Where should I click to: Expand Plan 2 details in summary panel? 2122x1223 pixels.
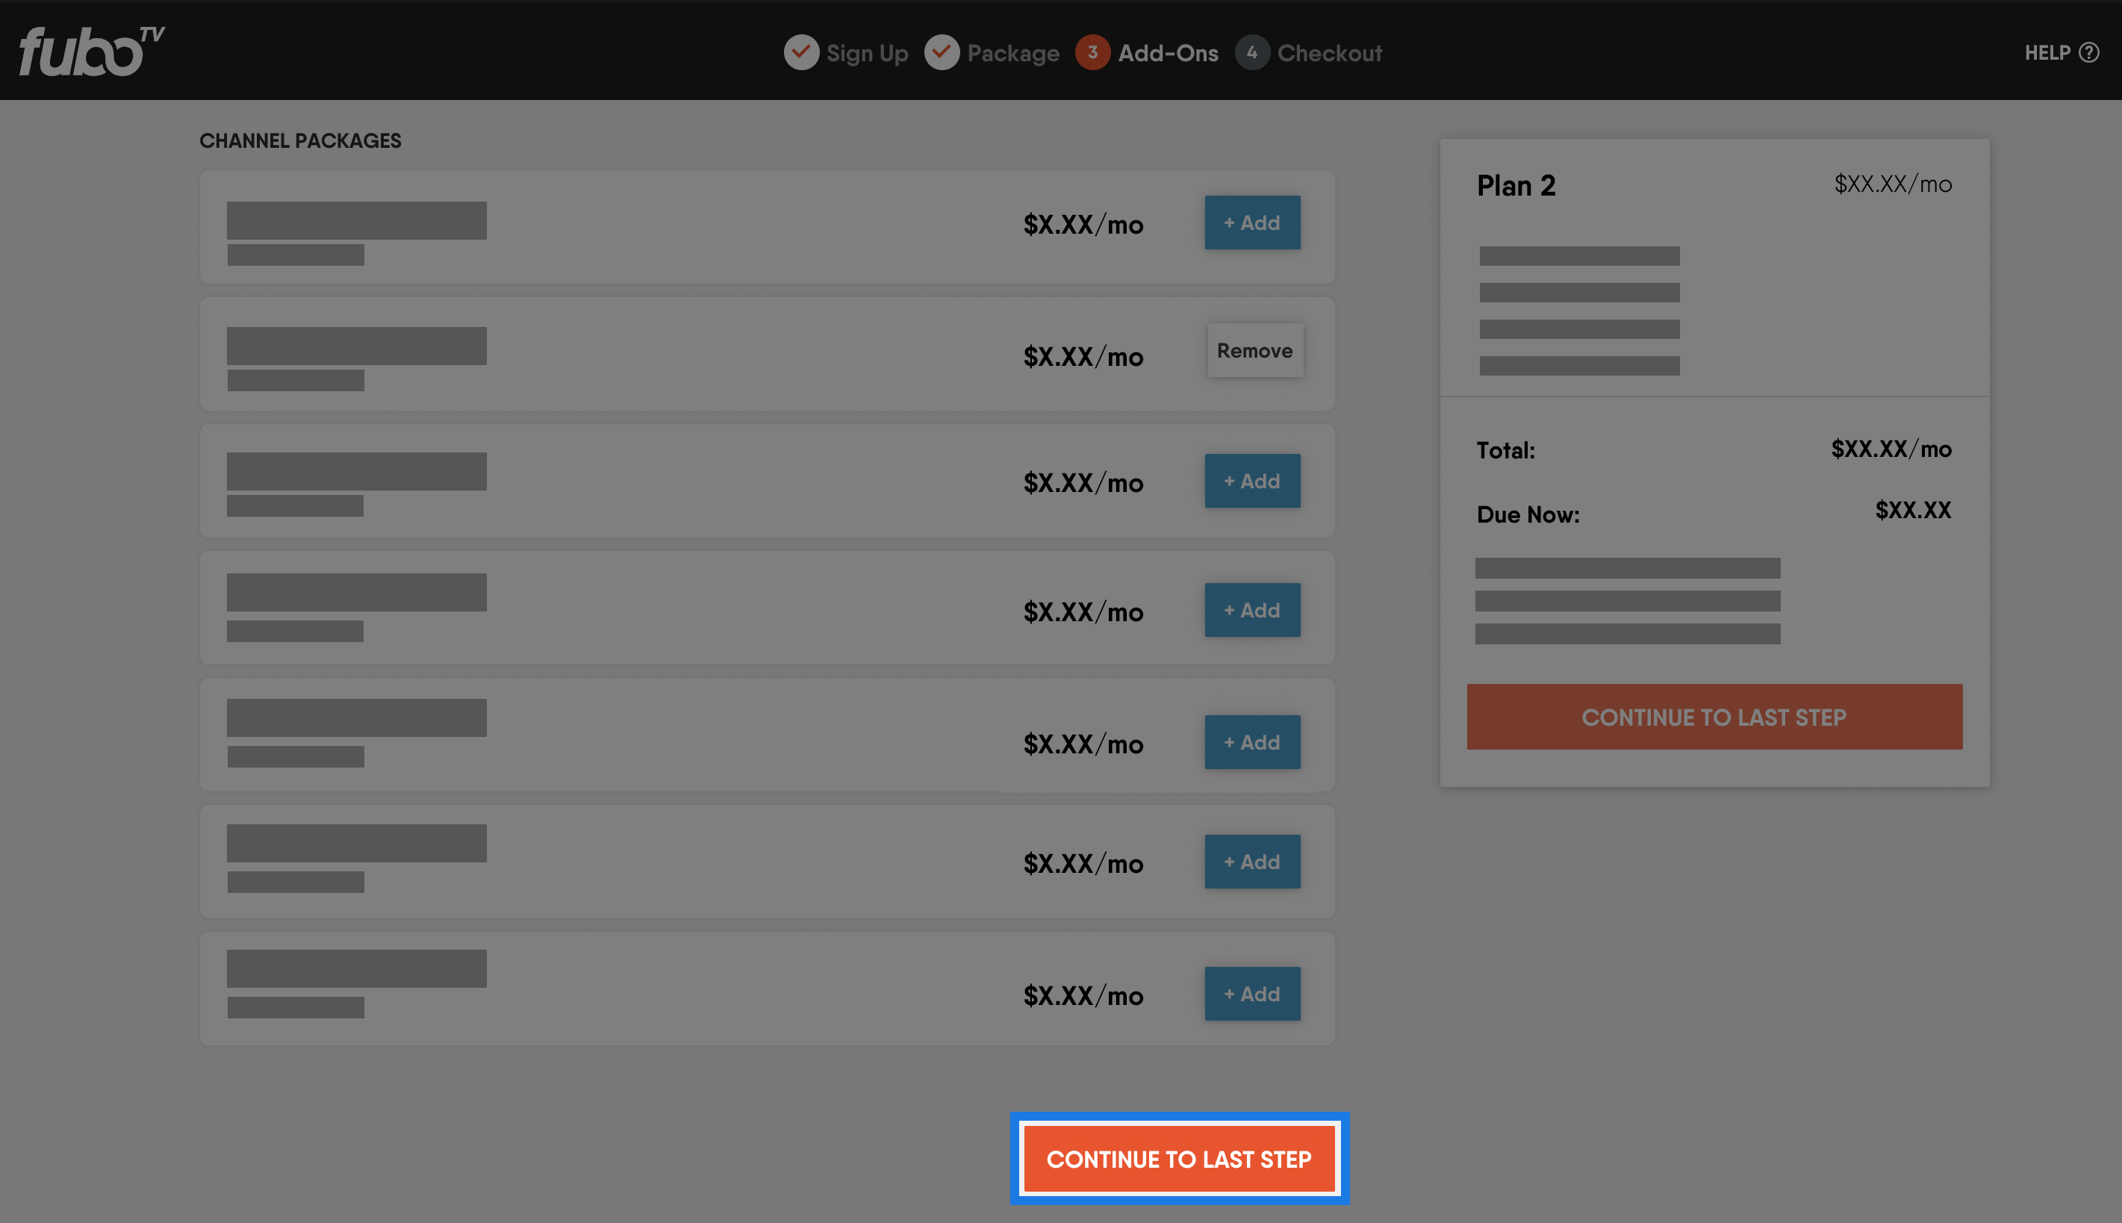pos(1517,184)
